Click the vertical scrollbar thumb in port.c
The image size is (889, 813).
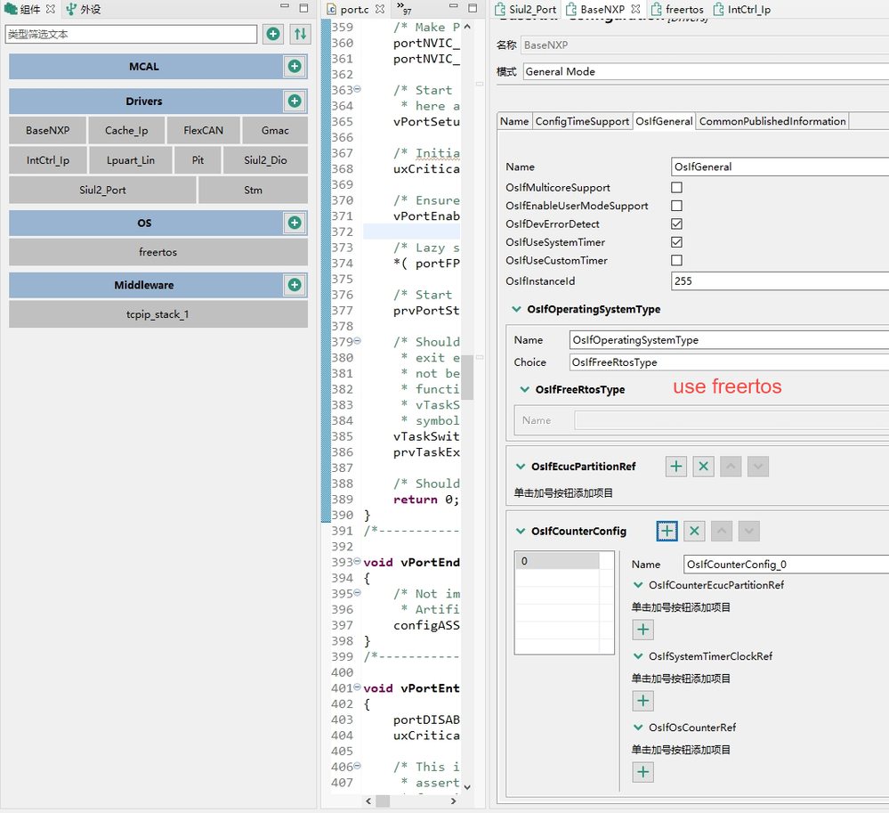click(466, 378)
